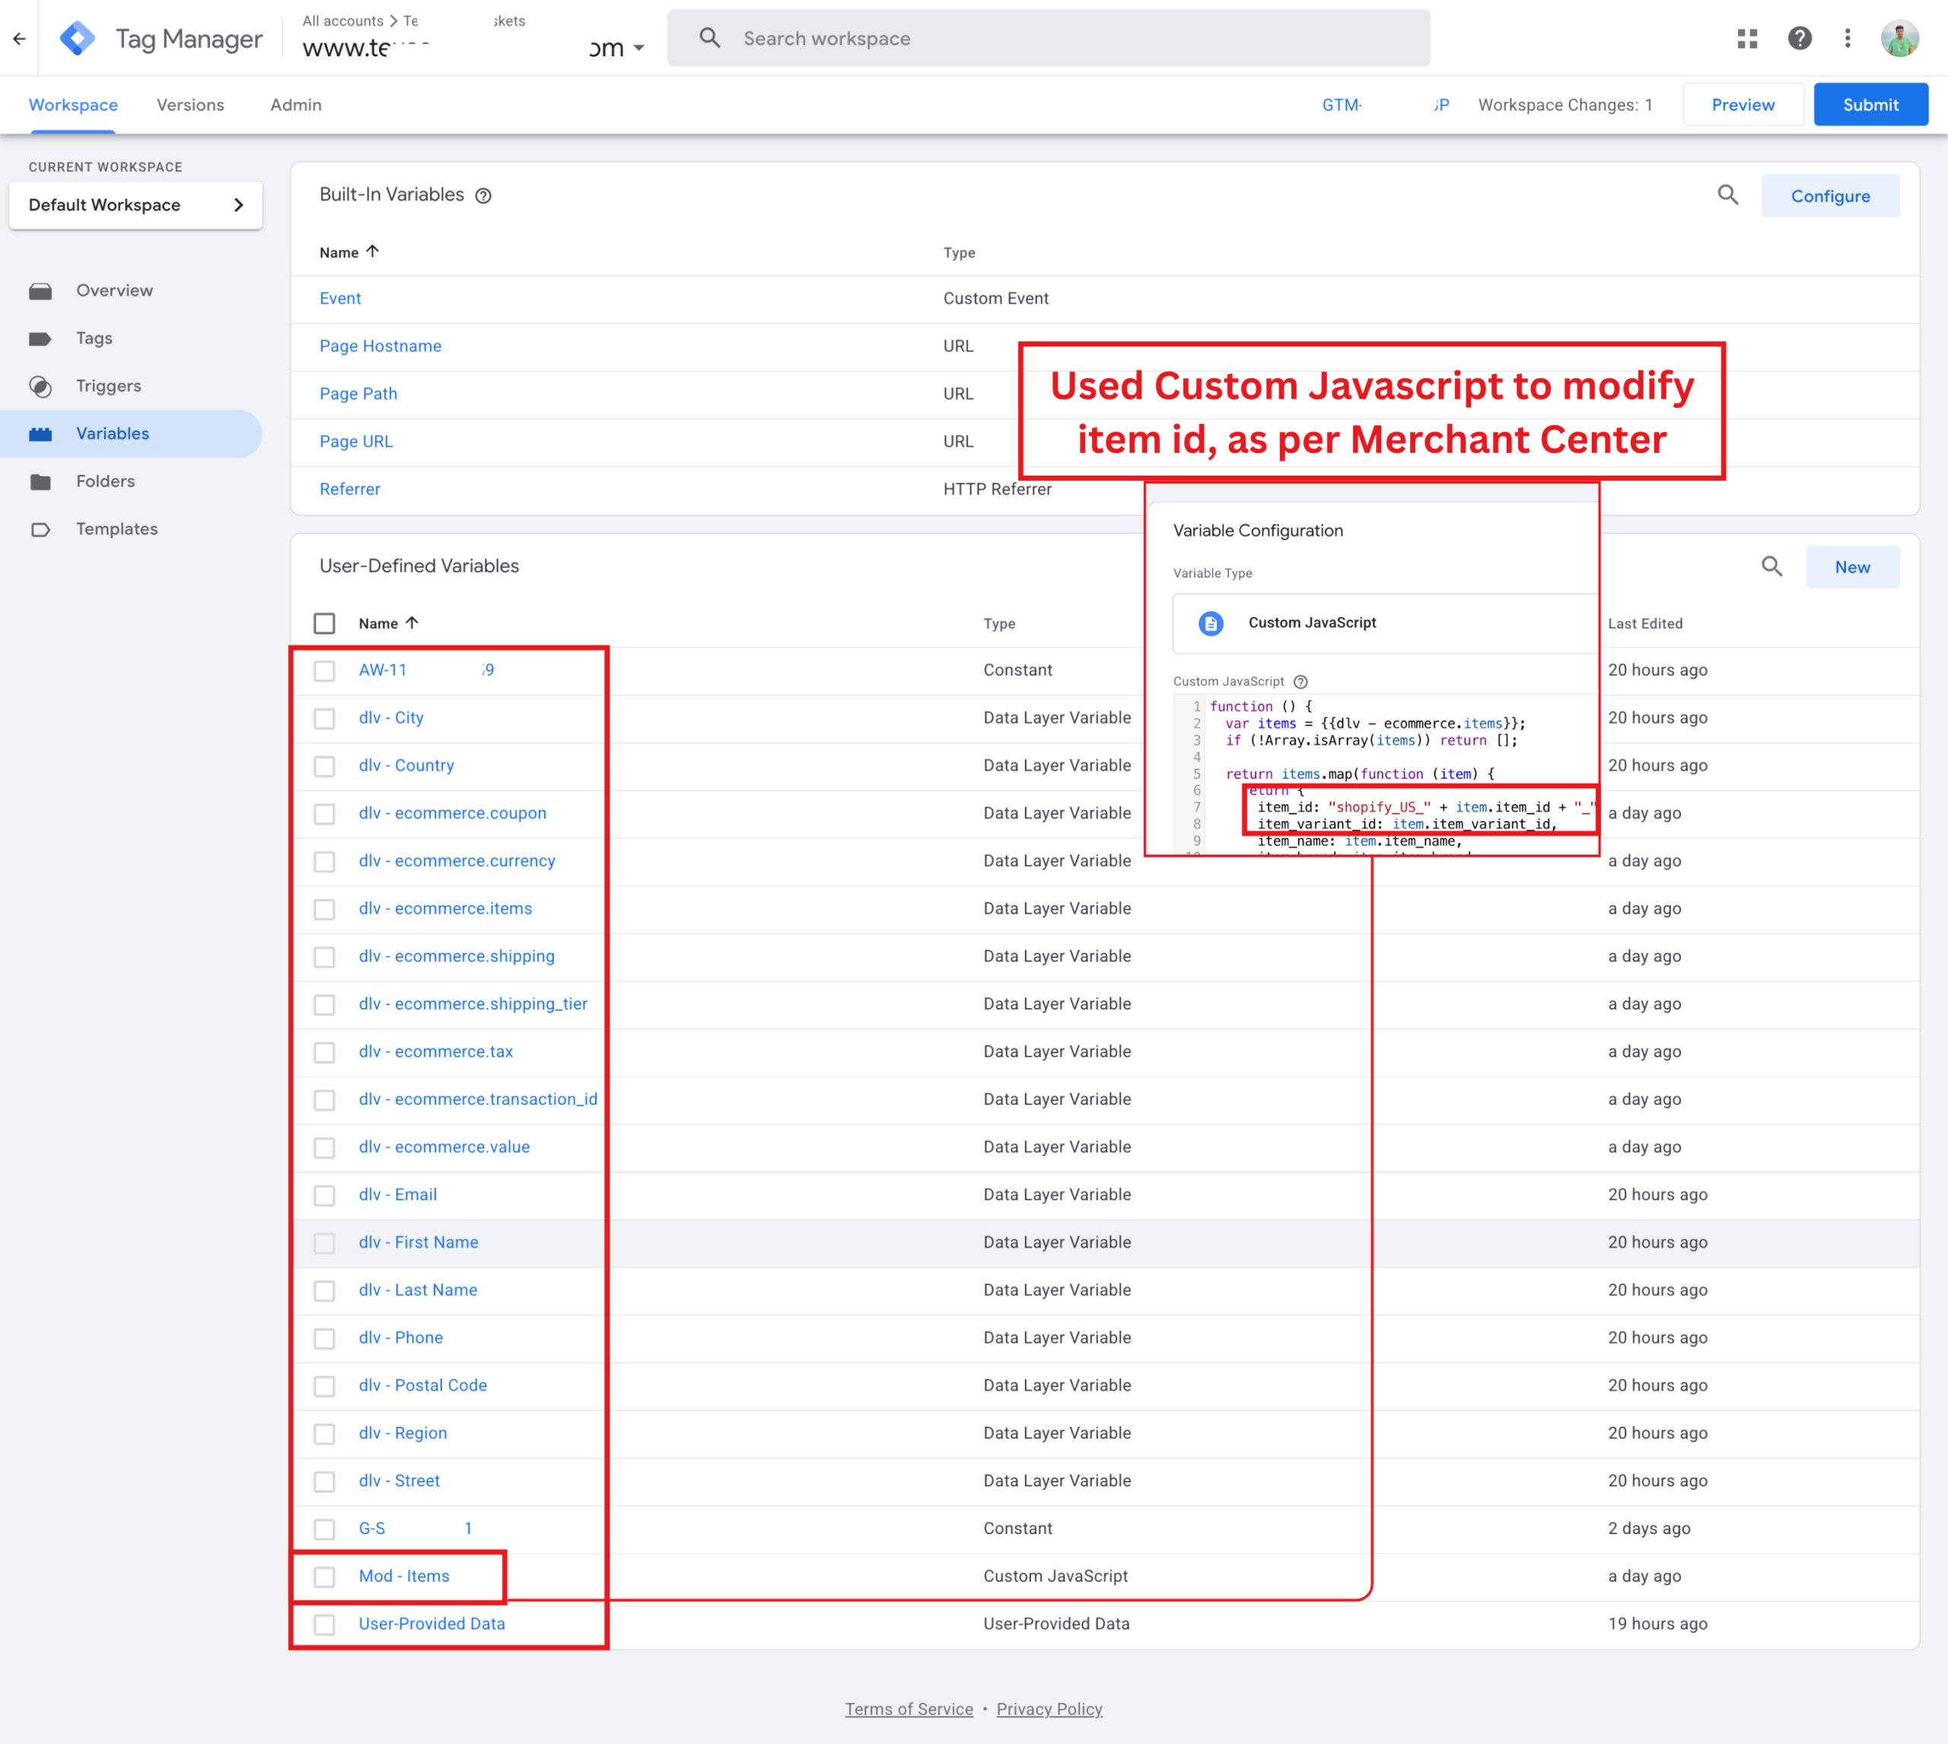Screen dimensions: 1948x1744
Task: Click the Tag Manager logo
Action: (78, 38)
